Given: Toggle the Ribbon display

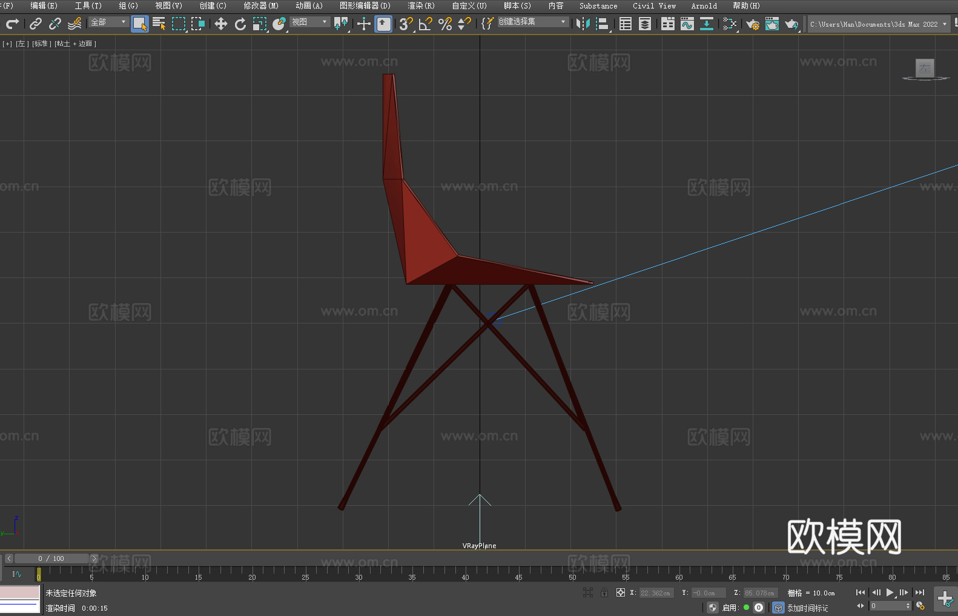Looking at the screenshot, I should [x=668, y=24].
